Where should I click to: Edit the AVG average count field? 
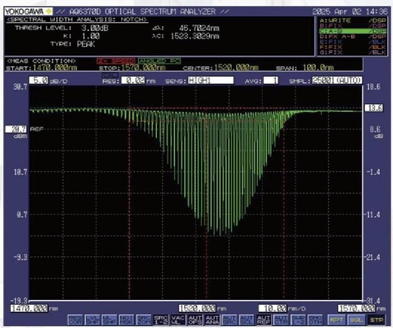point(270,80)
